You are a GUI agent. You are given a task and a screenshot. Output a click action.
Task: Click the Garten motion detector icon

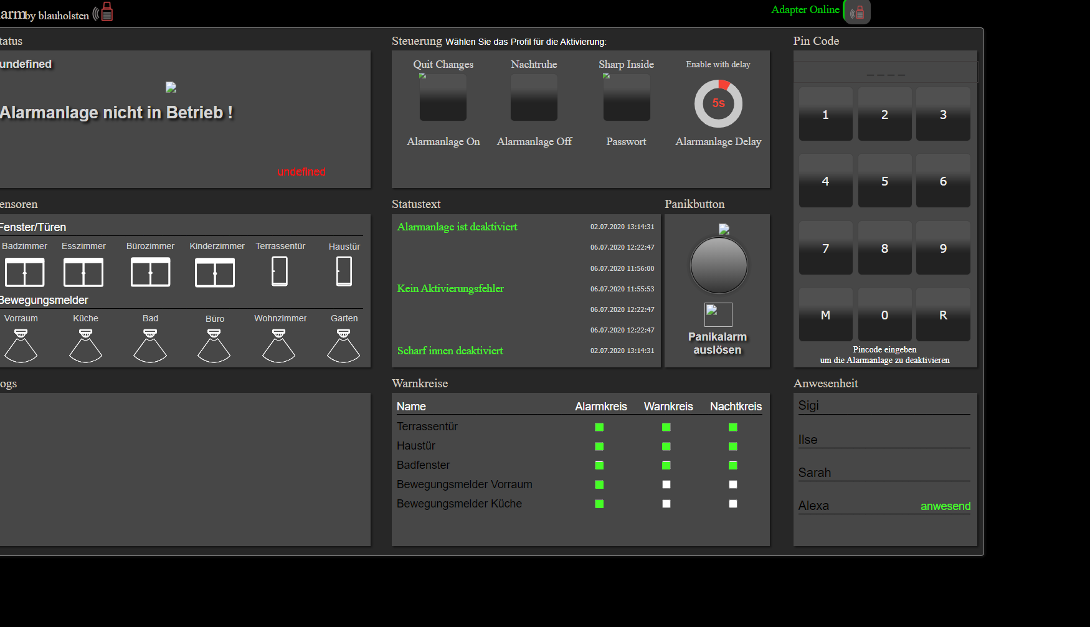[x=344, y=346]
